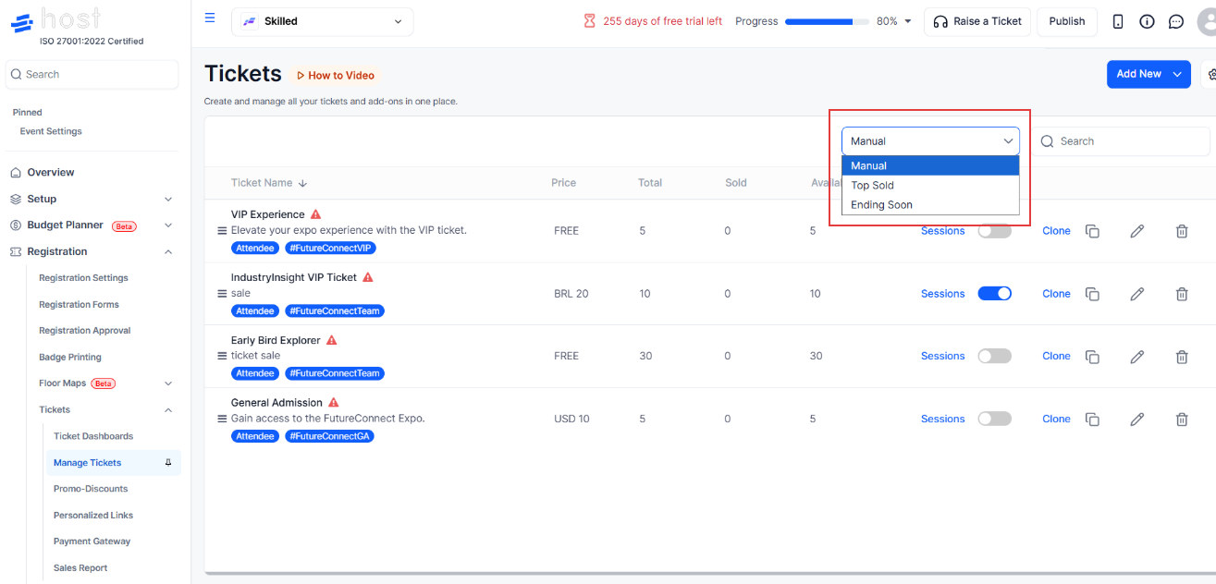
Task: Click the setup progress bar
Action: (x=827, y=21)
